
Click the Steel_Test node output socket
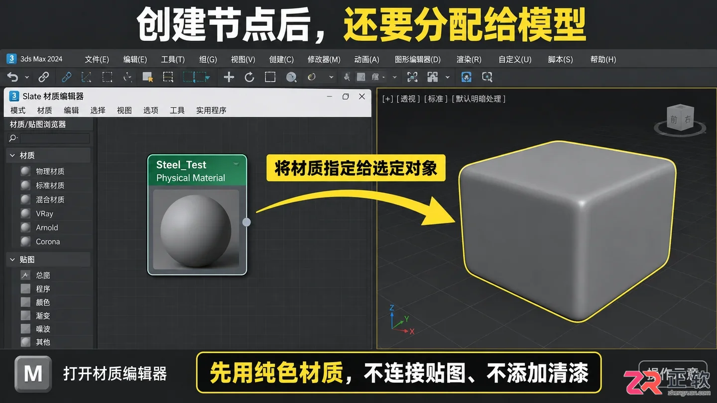point(246,222)
